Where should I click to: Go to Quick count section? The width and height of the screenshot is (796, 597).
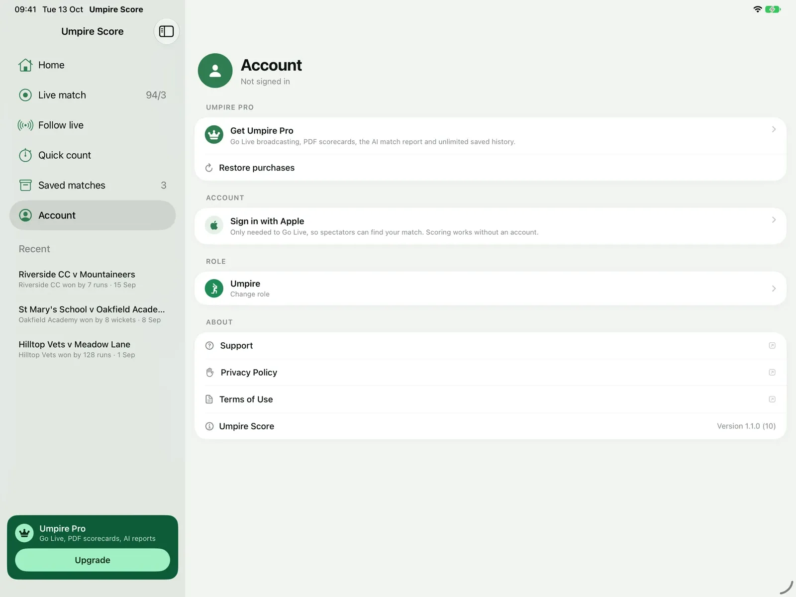[x=93, y=155]
